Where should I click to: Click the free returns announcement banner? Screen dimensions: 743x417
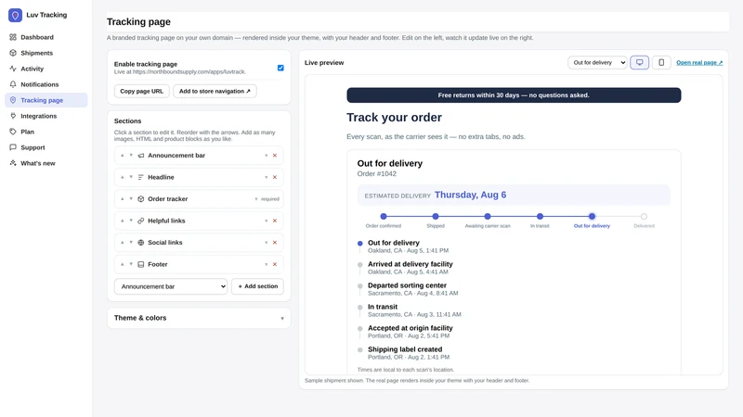click(514, 95)
